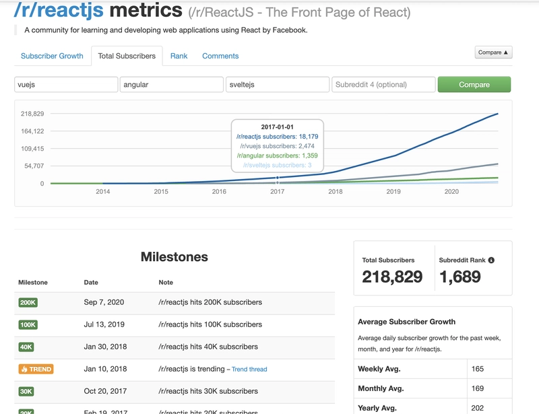Screen dimensions: 539x414
Task: Click the orange TREND badge
Action: coord(36,369)
